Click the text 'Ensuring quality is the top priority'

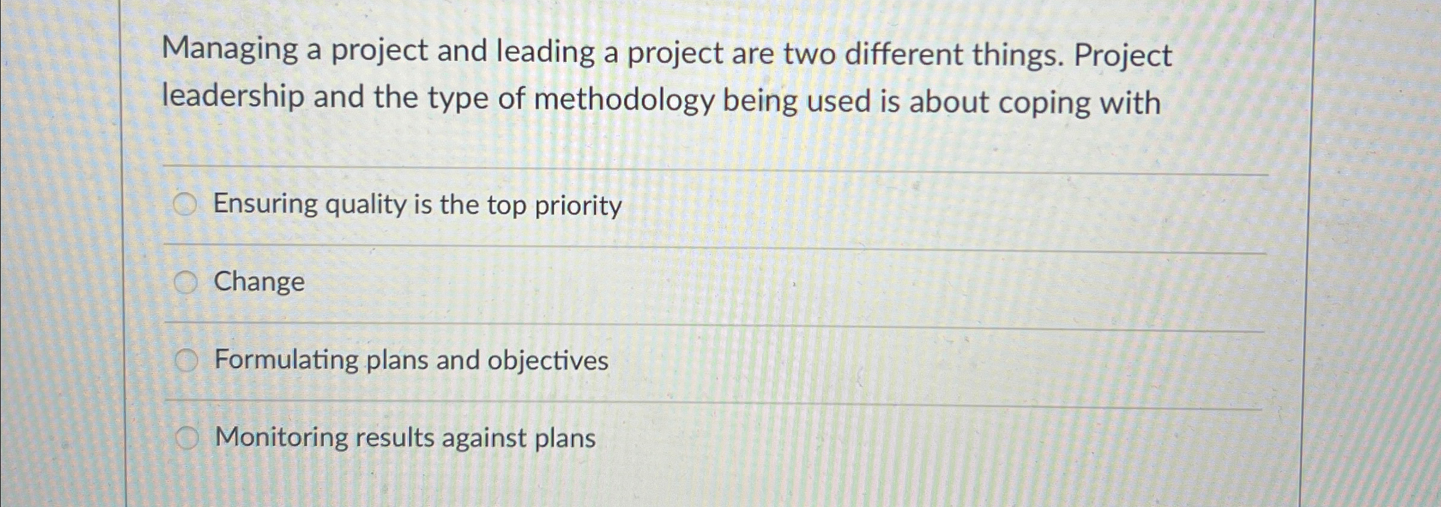coord(418,204)
